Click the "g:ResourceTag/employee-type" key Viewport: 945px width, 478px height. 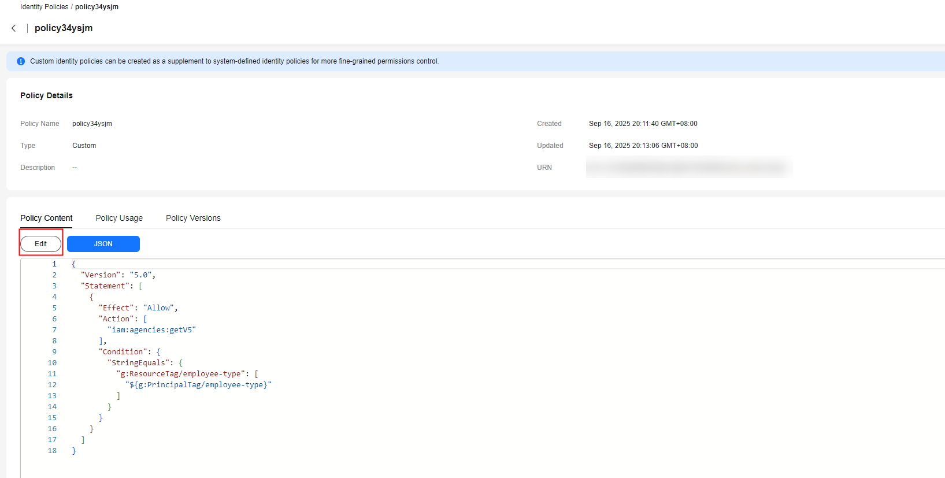coord(180,374)
